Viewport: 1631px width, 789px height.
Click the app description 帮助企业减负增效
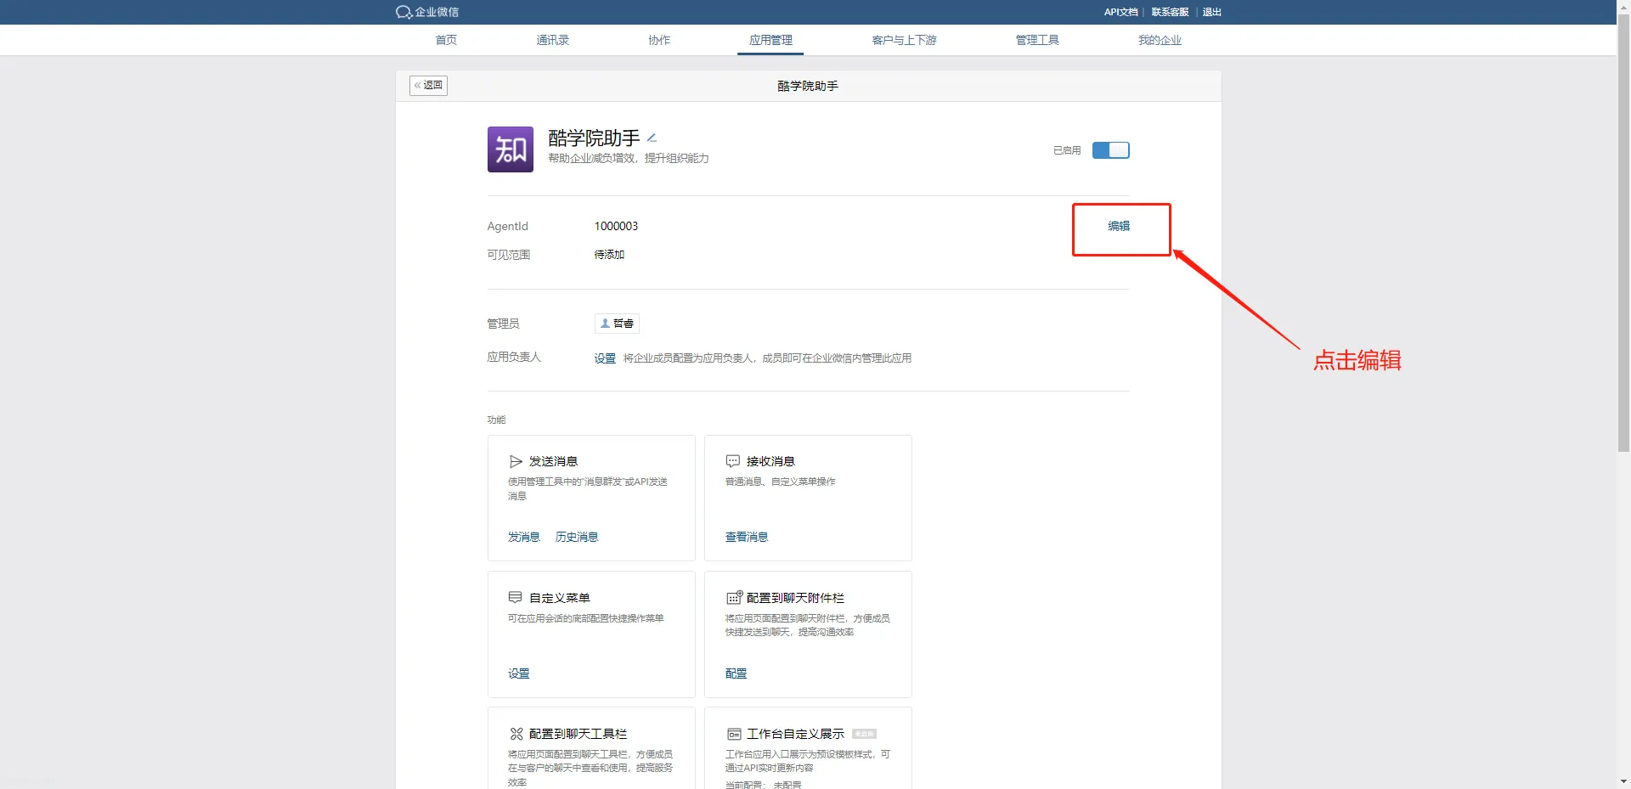[629, 158]
